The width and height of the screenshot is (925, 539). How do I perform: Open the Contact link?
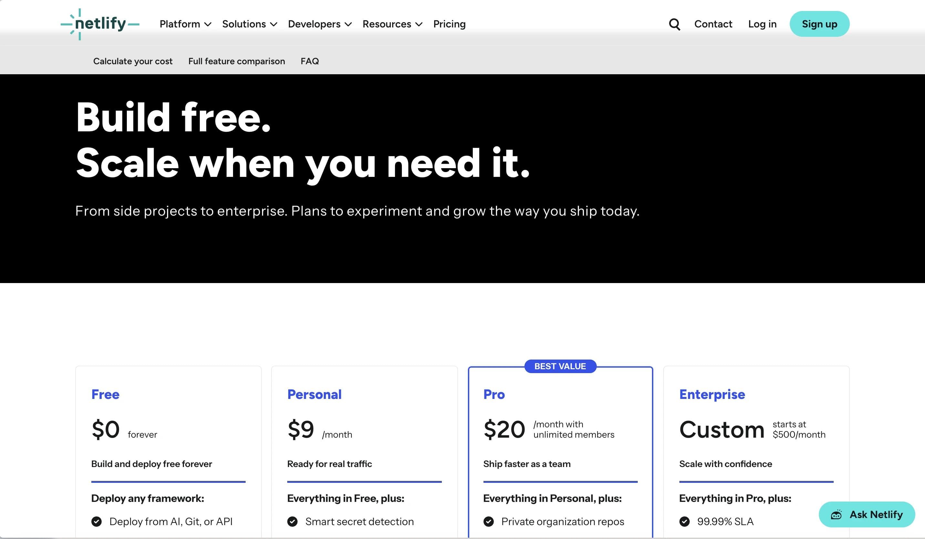(713, 24)
